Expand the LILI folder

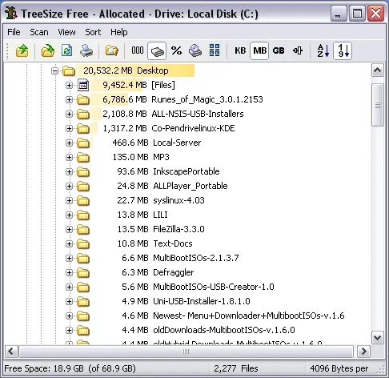(x=69, y=215)
